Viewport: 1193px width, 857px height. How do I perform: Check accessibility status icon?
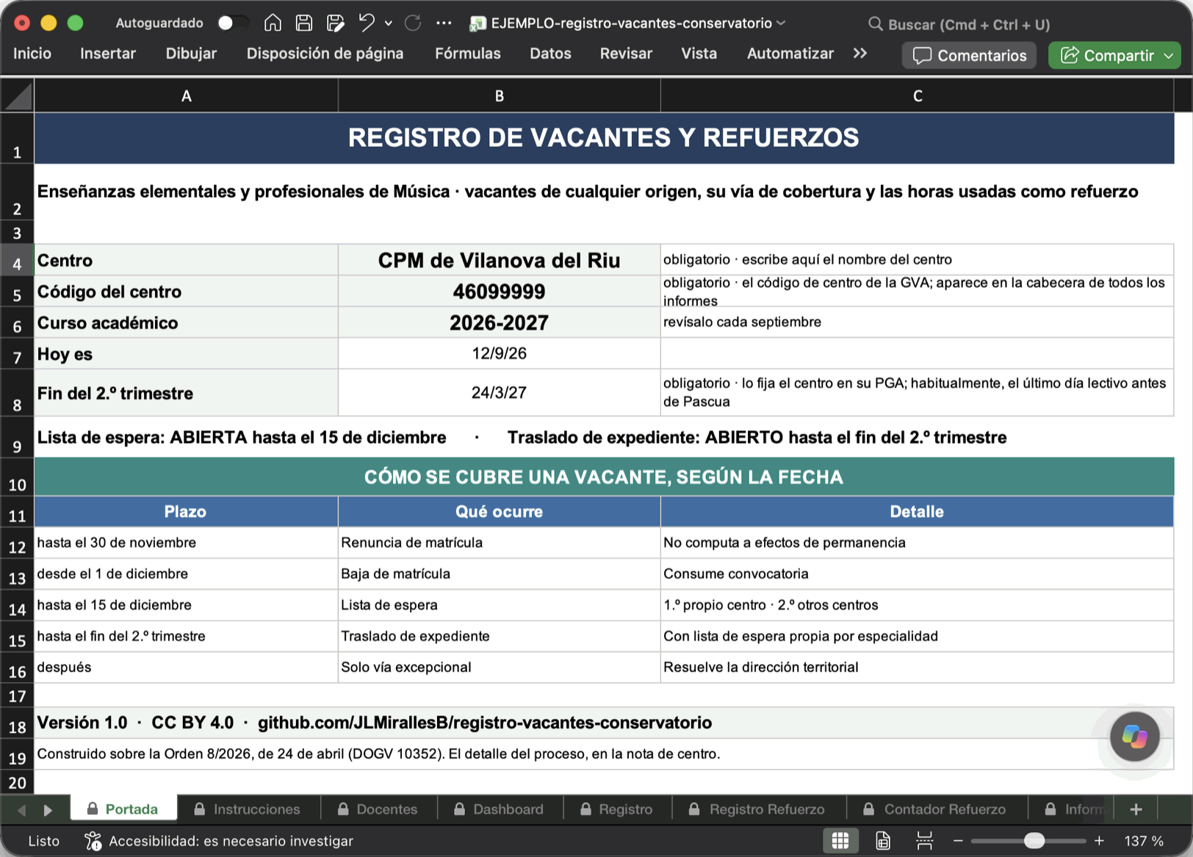[93, 841]
